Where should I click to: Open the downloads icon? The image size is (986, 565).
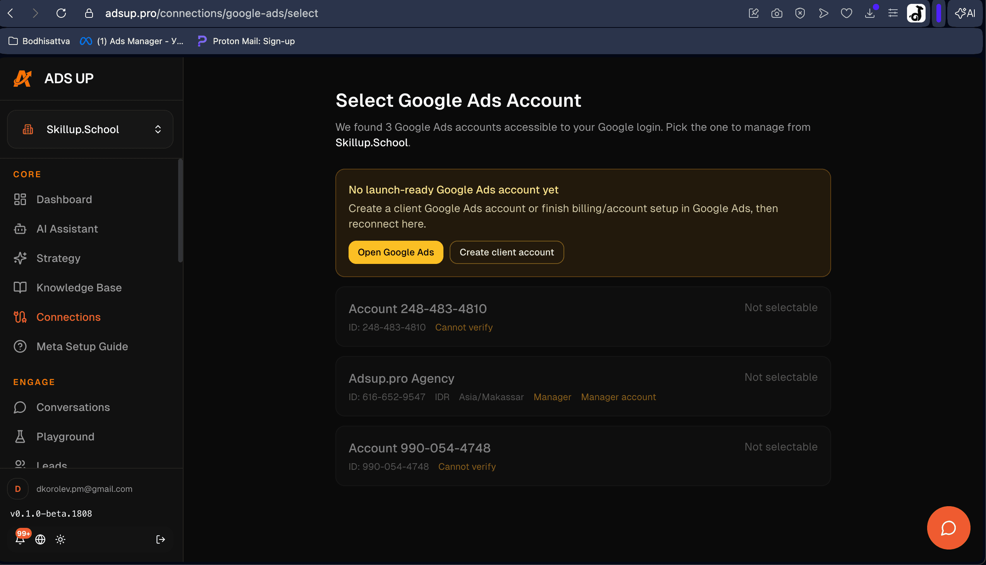pyautogui.click(x=870, y=13)
